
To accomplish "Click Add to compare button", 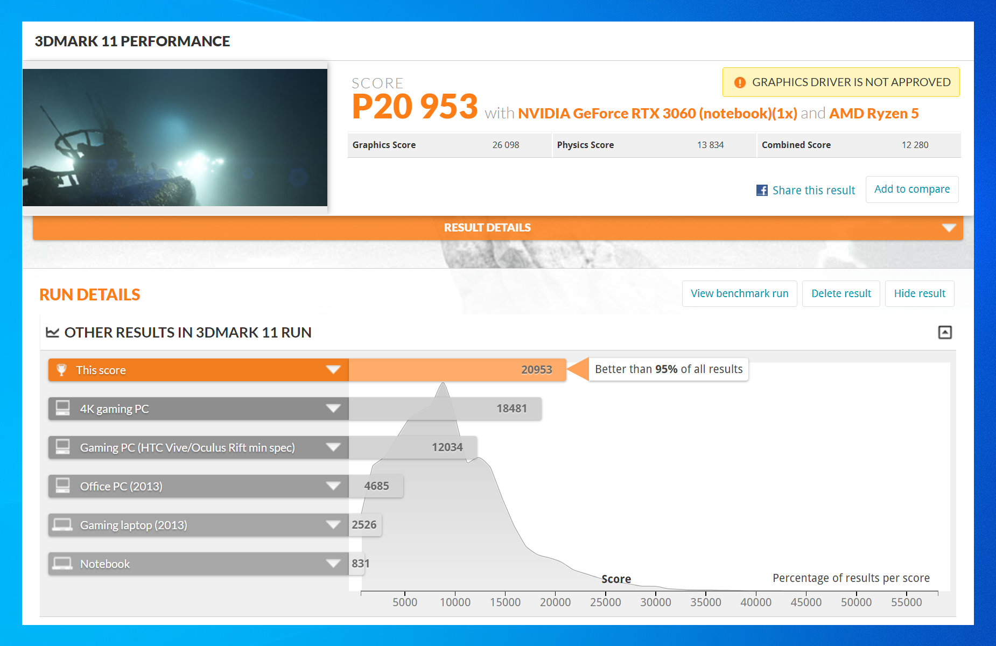I will [911, 189].
